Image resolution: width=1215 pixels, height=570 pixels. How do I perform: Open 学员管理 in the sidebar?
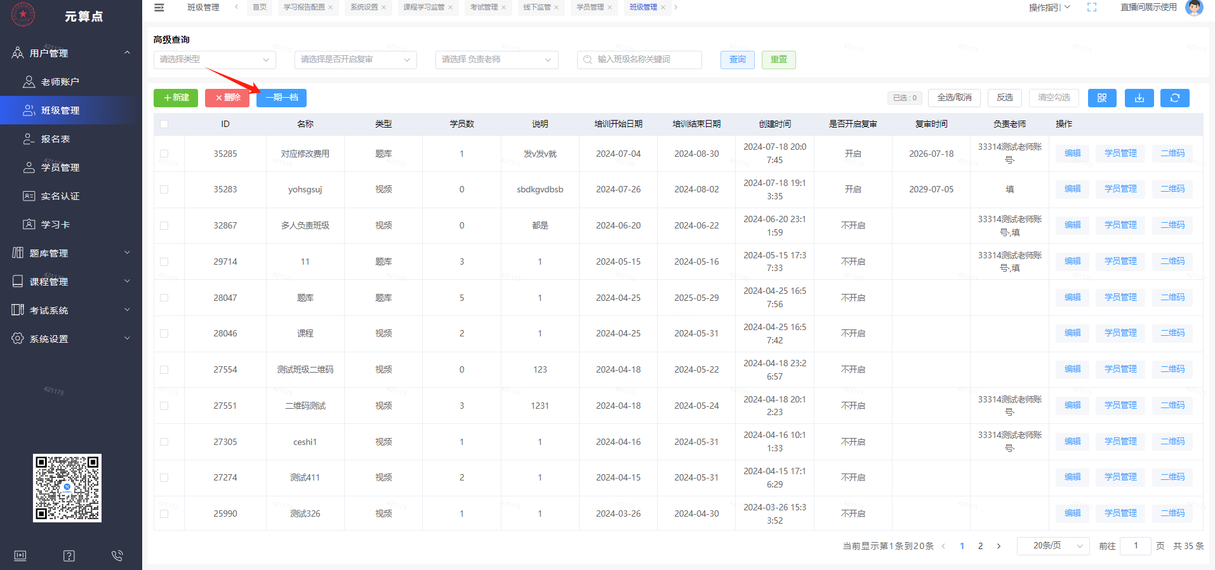pyautogui.click(x=71, y=168)
